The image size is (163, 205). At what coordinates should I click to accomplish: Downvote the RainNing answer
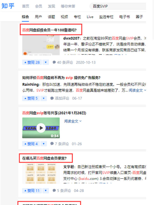(x=44, y=98)
